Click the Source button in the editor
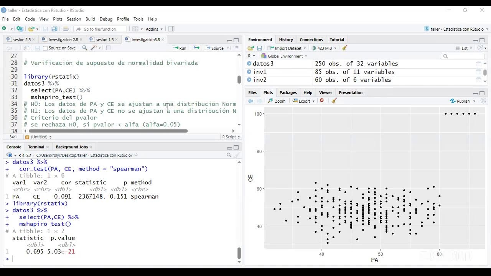This screenshot has height=276, width=491. [214, 48]
